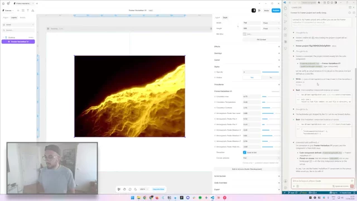Click the Preview play icon
The height and width of the screenshot is (201, 357).
click(259, 11)
